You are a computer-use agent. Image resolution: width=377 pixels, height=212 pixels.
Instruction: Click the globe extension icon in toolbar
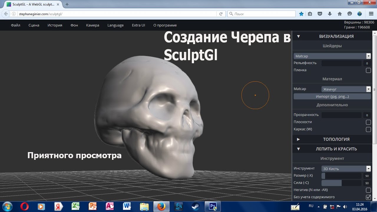359,14
